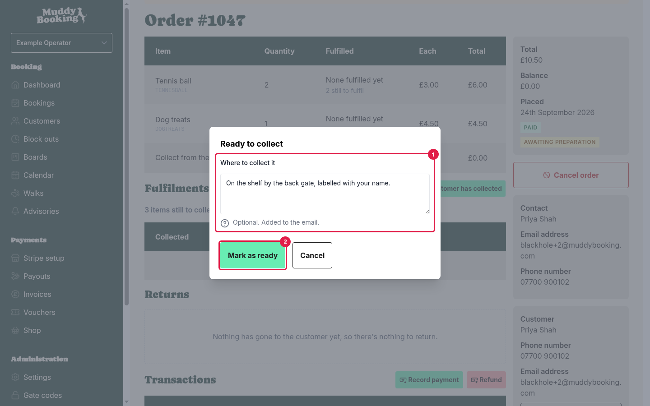This screenshot has height=406, width=650.
Task: Click the Walks paw icon
Action: 15,193
